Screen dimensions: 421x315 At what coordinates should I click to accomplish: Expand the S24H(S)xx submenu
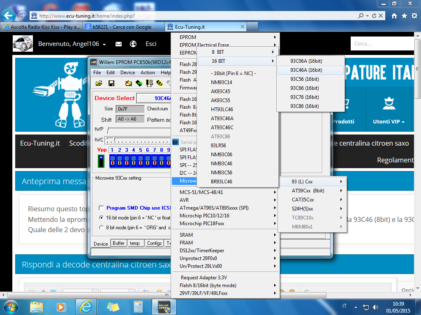tap(312, 209)
